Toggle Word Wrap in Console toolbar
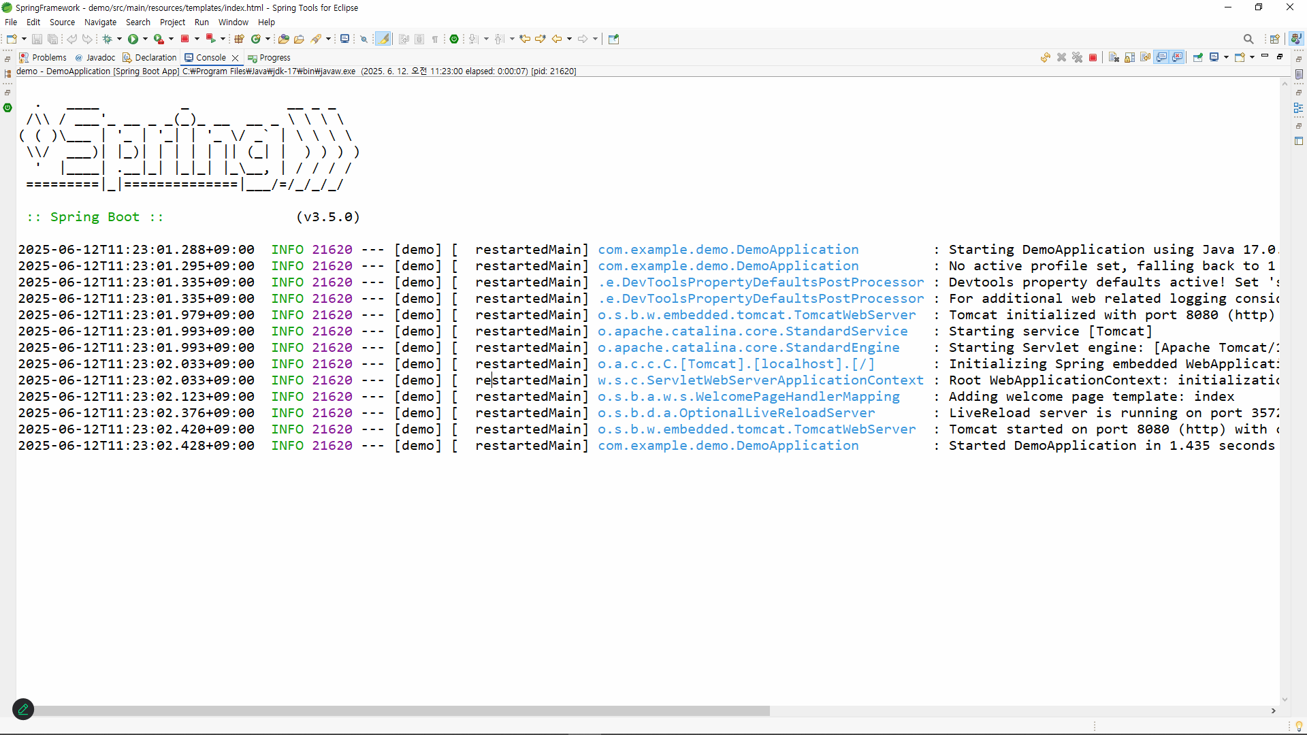Image resolution: width=1307 pixels, height=735 pixels. pyautogui.click(x=1146, y=58)
